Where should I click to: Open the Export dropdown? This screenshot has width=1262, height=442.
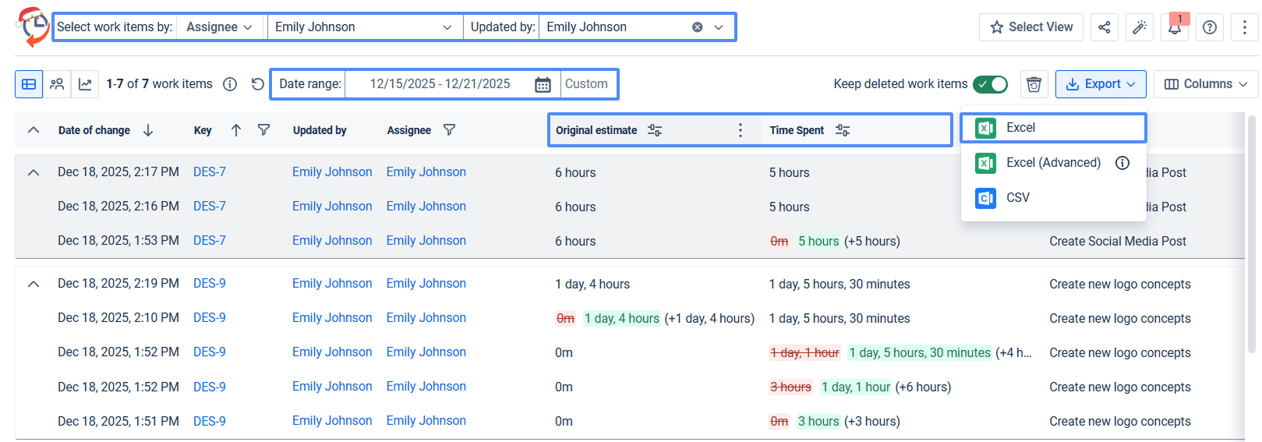pyautogui.click(x=1101, y=84)
